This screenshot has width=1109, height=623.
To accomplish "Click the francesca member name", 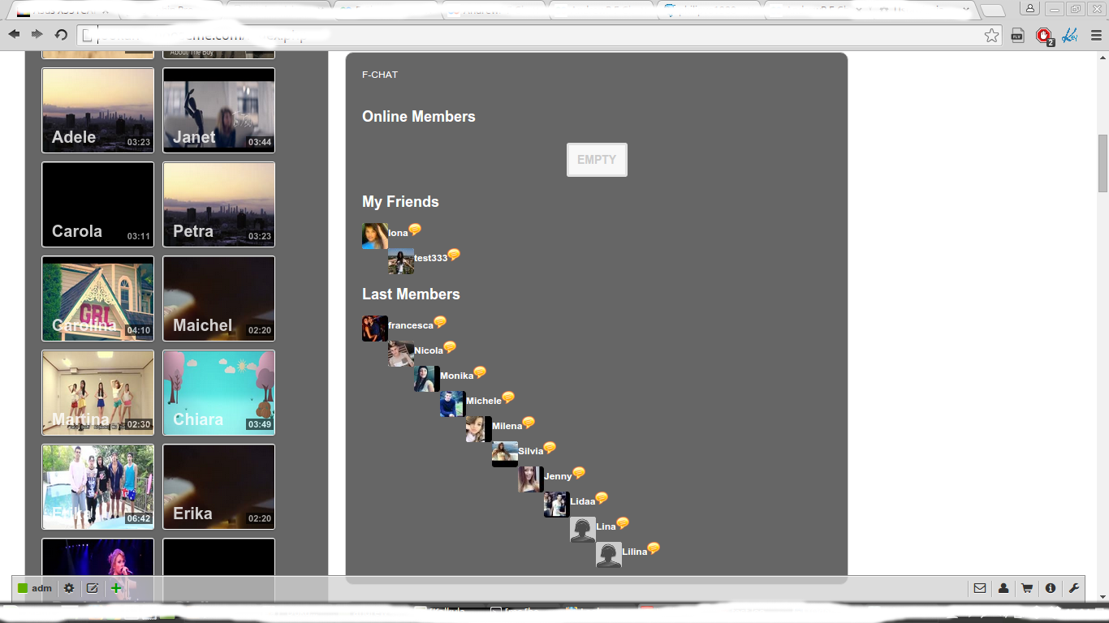I will click(x=411, y=325).
